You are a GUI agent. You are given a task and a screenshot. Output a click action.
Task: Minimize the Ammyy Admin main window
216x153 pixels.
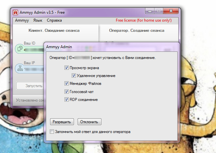(x=150, y=11)
